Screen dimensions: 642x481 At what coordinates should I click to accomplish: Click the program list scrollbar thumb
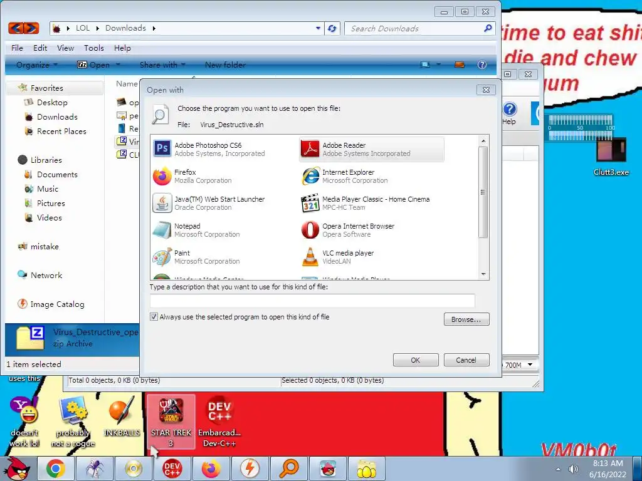(x=483, y=192)
